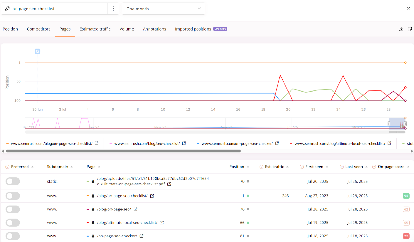This screenshot has width=414, height=242.
Task: Enable Preferred toggle on /blog/ultimate-local-seo-checklist/ row
Action: (x=13, y=223)
